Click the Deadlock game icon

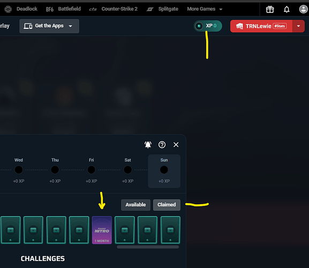[8, 9]
